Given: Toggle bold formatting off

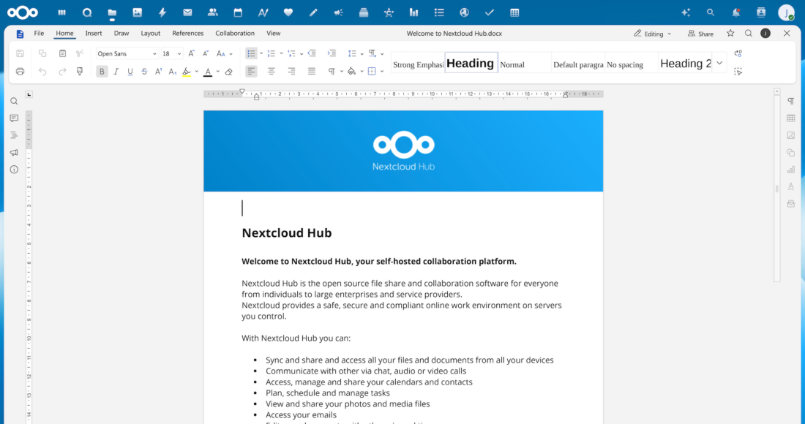Looking at the screenshot, I should [102, 72].
